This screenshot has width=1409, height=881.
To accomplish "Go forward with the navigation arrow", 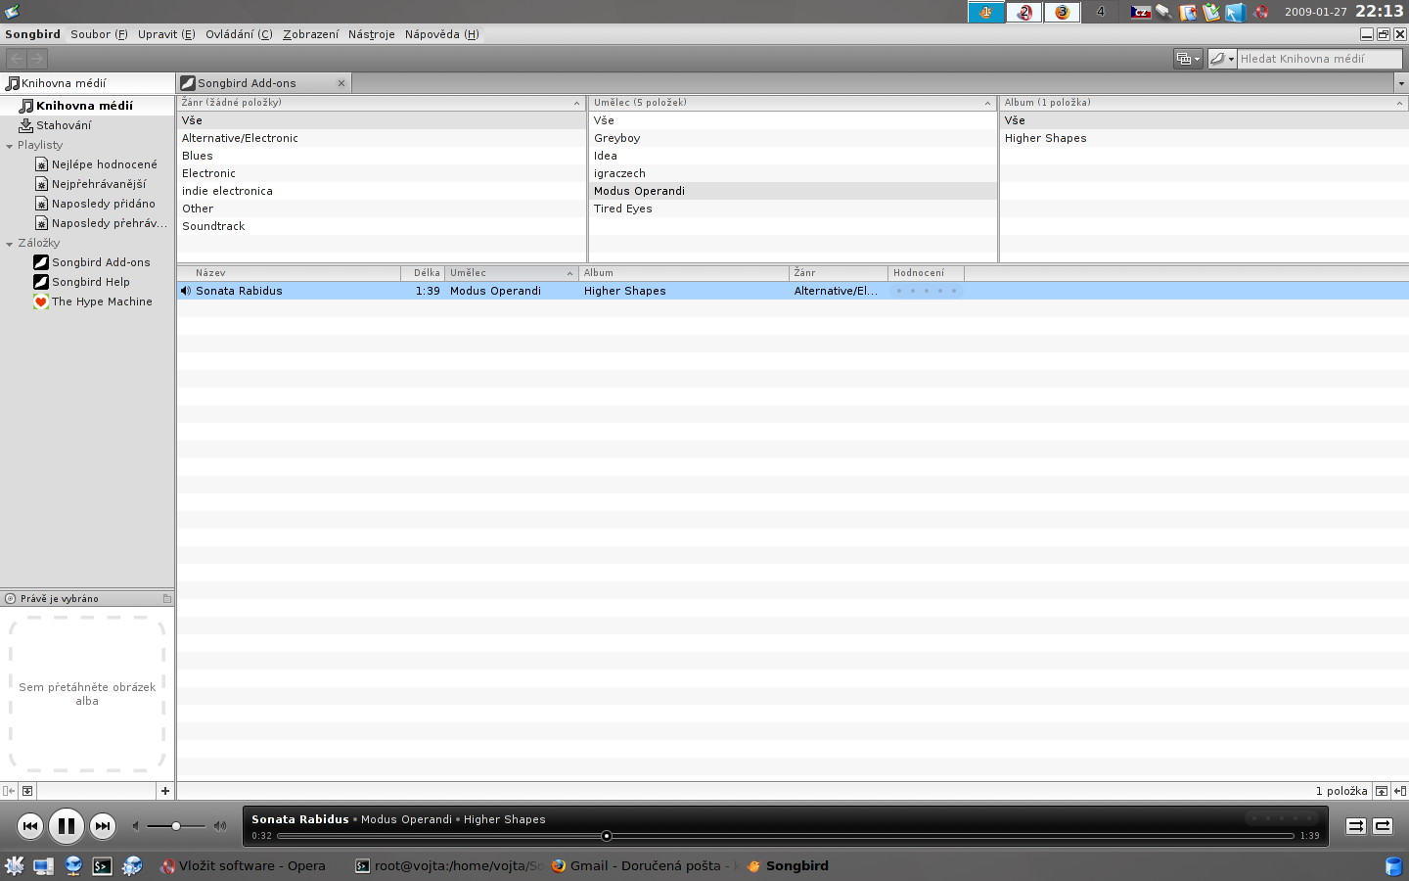I will pyautogui.click(x=37, y=59).
